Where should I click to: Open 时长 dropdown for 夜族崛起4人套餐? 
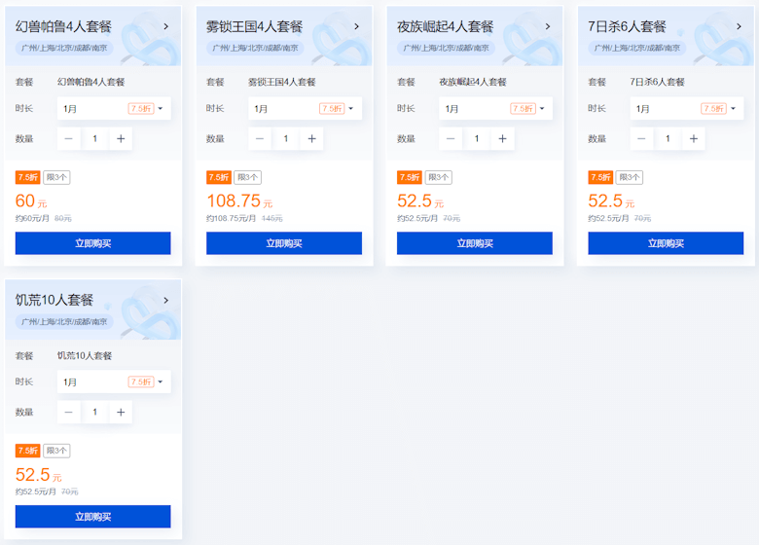coord(495,108)
